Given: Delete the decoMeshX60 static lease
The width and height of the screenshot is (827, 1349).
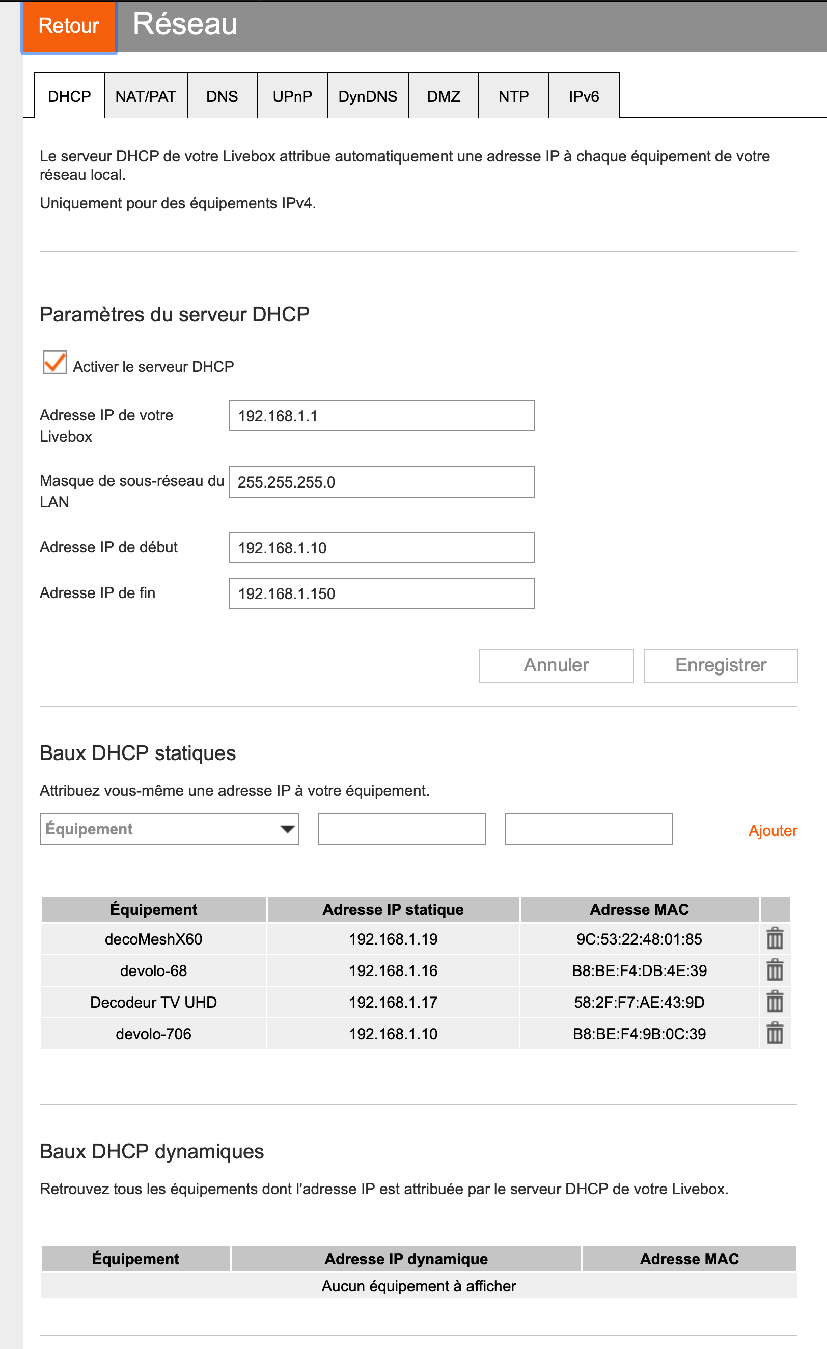Looking at the screenshot, I should 775,938.
